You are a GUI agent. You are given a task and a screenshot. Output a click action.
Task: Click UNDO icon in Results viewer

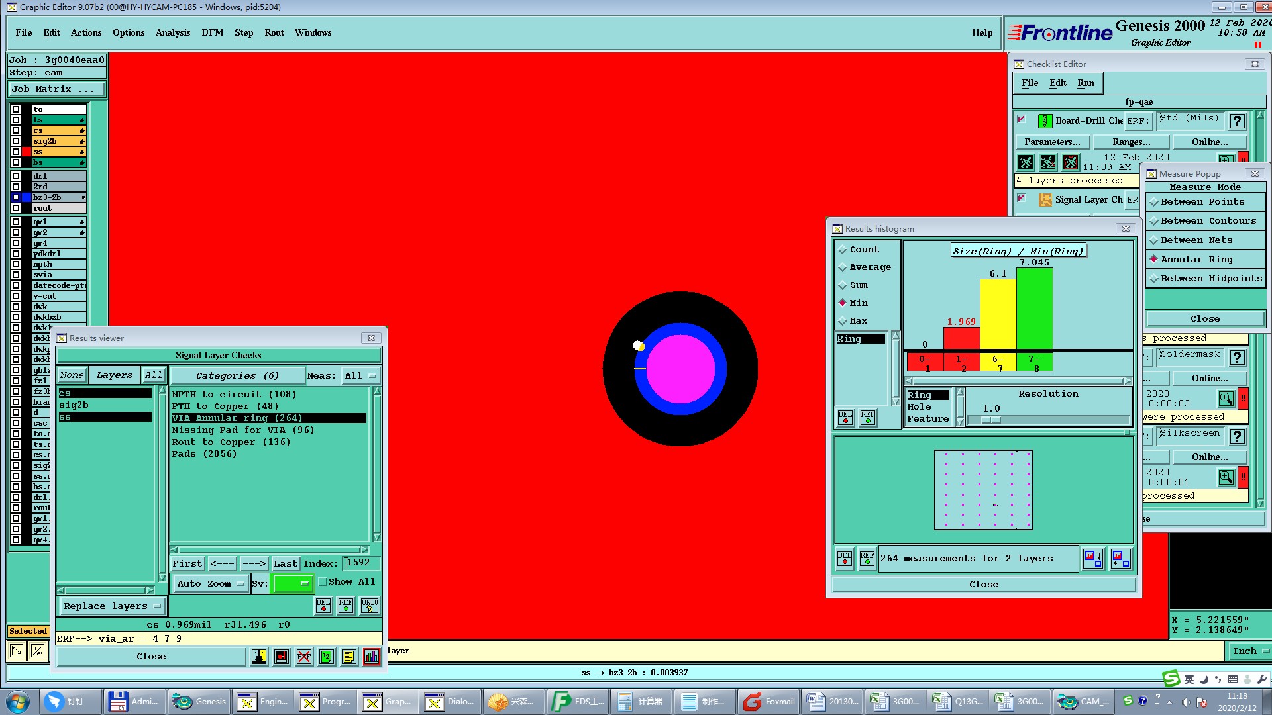click(x=370, y=606)
